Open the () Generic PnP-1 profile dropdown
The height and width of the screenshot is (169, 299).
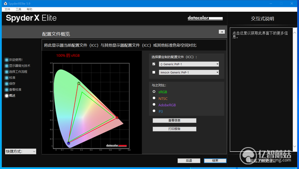coord(189,64)
